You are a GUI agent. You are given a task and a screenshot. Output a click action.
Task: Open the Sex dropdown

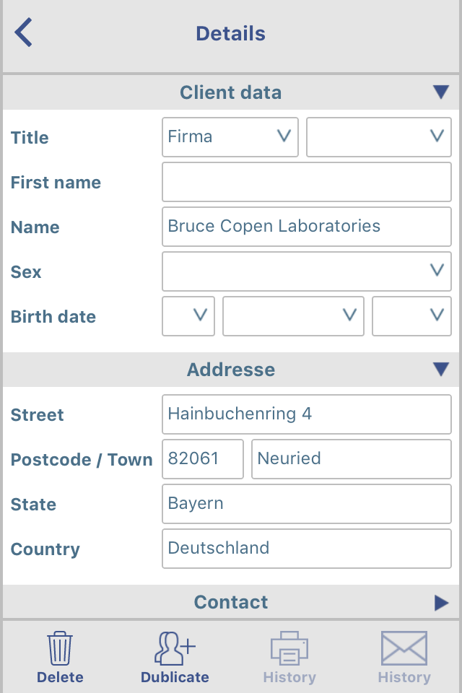(307, 271)
